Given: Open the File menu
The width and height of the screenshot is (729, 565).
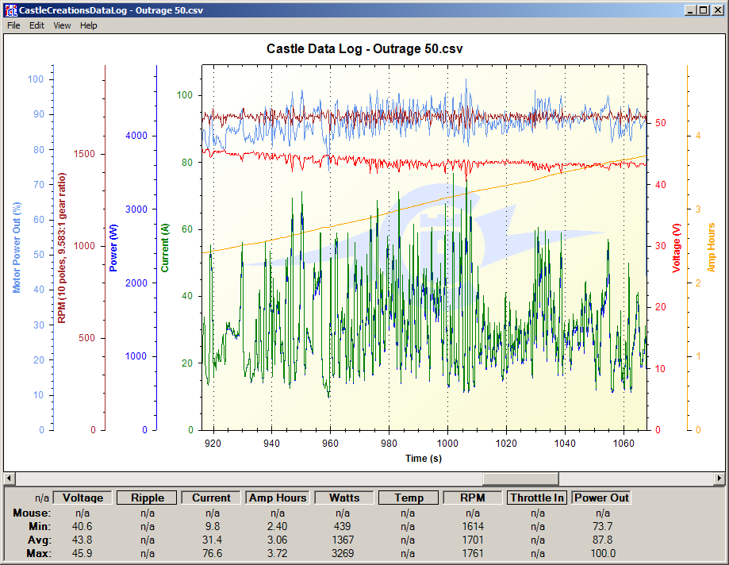Looking at the screenshot, I should tap(13, 25).
